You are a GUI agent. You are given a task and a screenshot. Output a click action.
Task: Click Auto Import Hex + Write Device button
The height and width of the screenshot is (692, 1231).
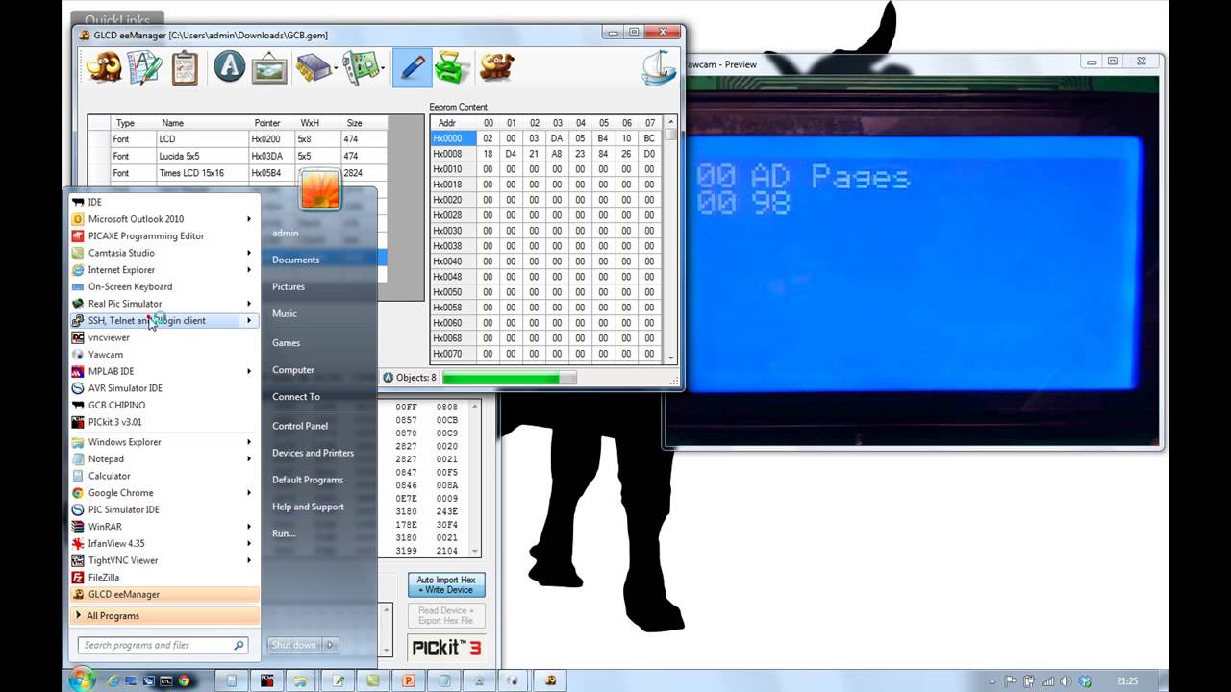pos(446,584)
